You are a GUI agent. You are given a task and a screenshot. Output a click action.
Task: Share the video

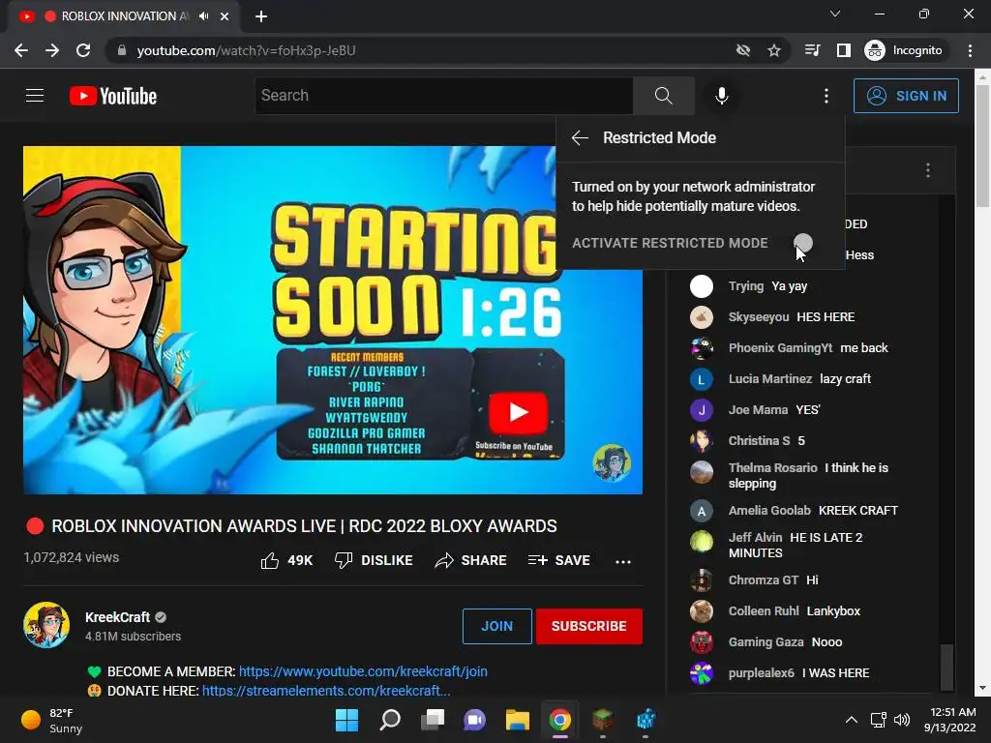point(471,560)
